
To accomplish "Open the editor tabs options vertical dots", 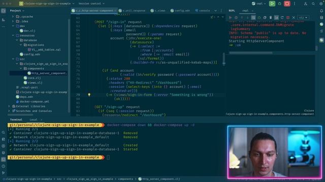I will (x=221, y=11).
